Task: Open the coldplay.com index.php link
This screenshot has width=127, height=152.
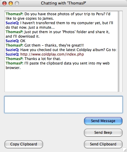Action: pos(52,54)
